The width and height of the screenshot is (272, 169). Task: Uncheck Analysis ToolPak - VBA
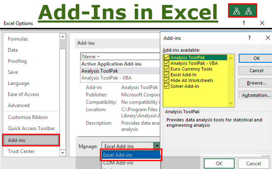point(166,63)
